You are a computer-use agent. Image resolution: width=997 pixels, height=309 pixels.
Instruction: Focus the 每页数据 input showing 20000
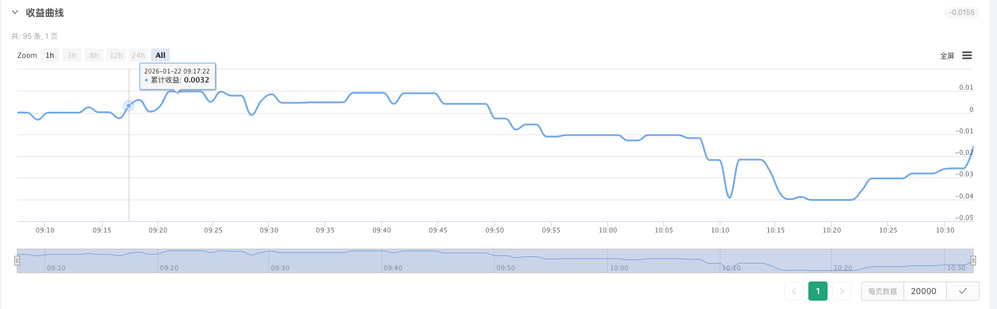coord(924,291)
